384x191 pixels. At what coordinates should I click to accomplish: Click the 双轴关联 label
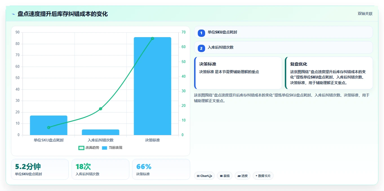(x=365, y=14)
